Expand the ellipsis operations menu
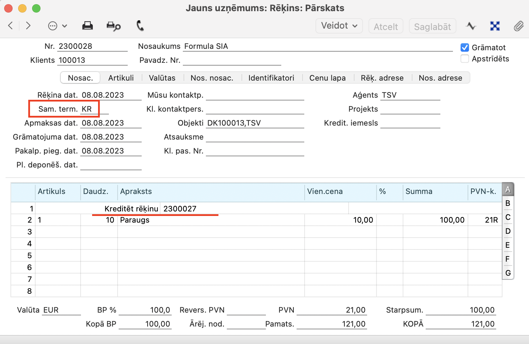This screenshot has width=529, height=344. pos(57,26)
